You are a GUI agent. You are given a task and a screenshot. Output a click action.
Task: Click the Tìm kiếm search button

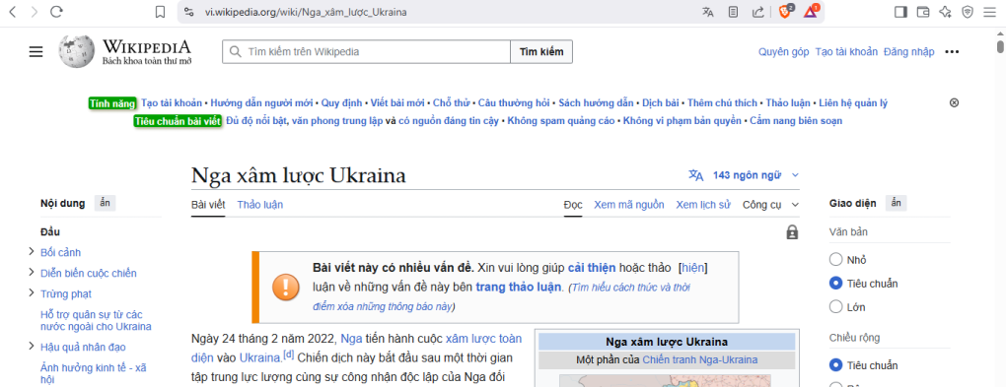(x=540, y=52)
